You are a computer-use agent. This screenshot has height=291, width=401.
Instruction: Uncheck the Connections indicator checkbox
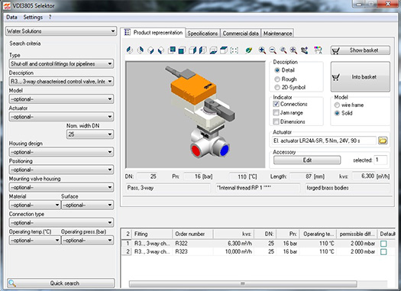[x=276, y=104]
